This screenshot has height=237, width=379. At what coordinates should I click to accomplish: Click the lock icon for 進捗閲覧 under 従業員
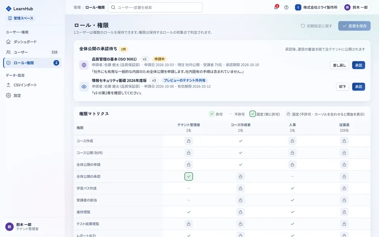344,212
